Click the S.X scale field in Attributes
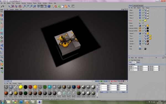 click(145, 67)
